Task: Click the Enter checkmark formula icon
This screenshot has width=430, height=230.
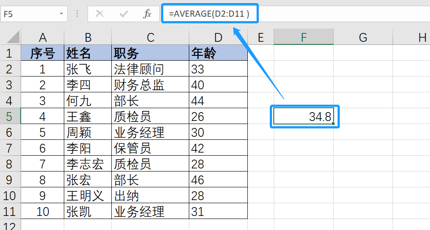Action: click(x=124, y=14)
